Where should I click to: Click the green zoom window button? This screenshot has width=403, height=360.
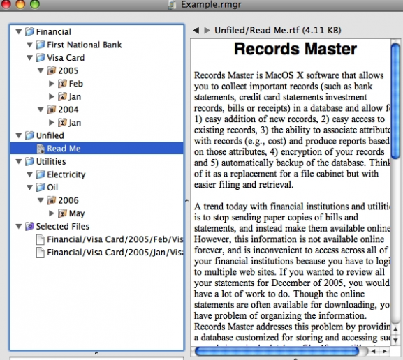click(35, 4)
